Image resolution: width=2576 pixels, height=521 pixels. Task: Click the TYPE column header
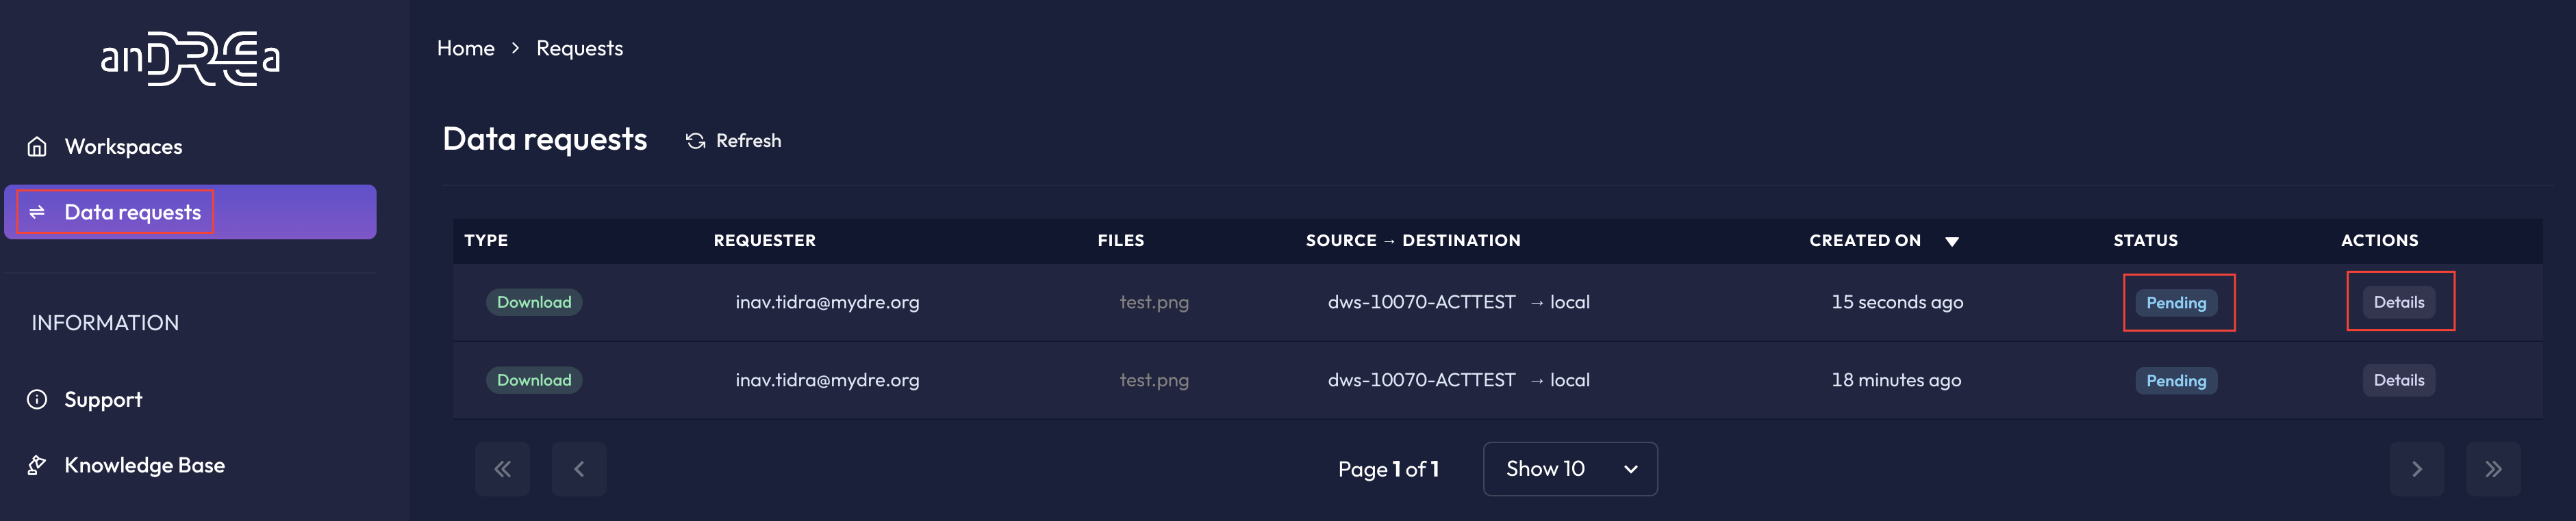[x=486, y=241]
